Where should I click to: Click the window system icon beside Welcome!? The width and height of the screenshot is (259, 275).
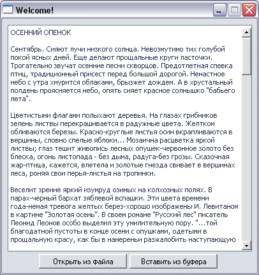[x=8, y=10]
